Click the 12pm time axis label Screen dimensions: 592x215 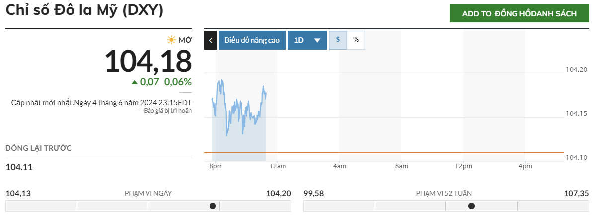pyautogui.click(x=463, y=166)
